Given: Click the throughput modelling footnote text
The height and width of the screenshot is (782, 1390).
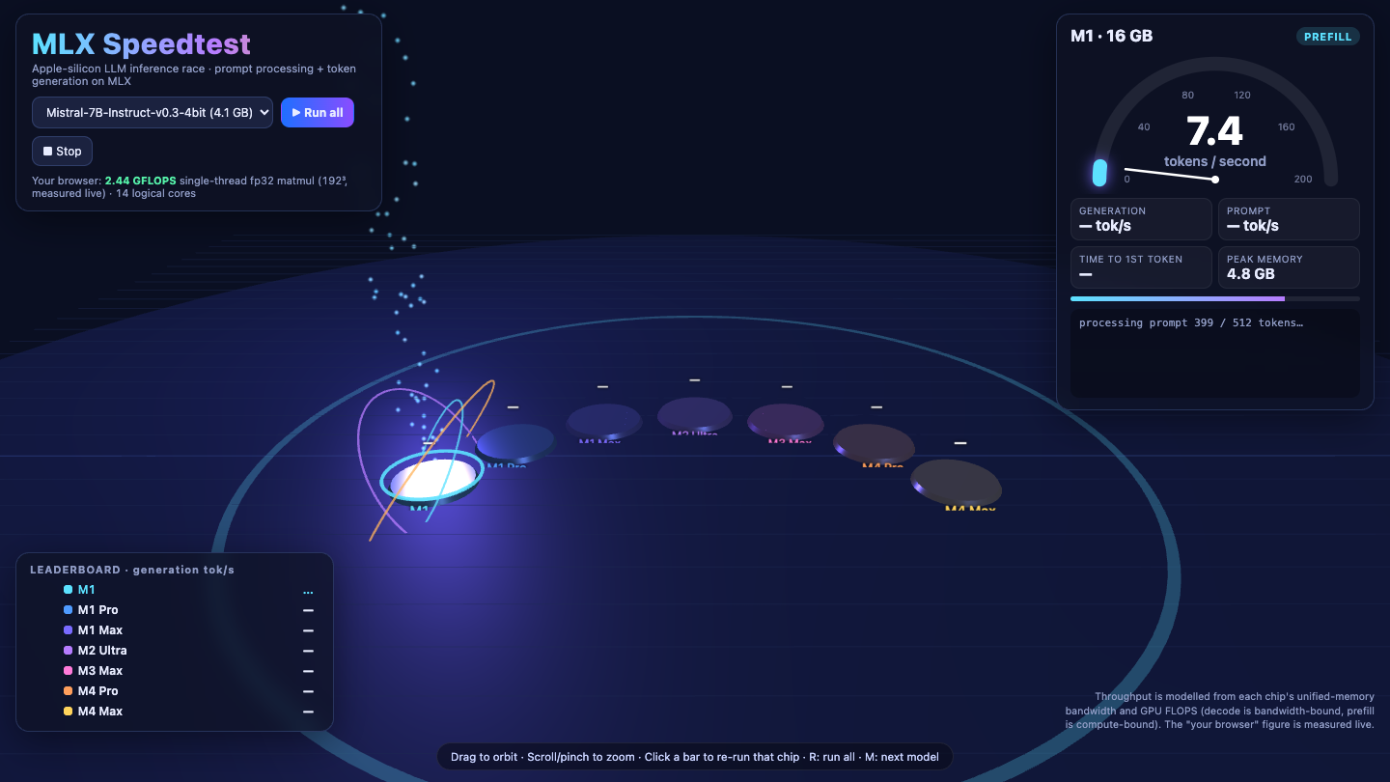Looking at the screenshot, I should (x=1219, y=711).
